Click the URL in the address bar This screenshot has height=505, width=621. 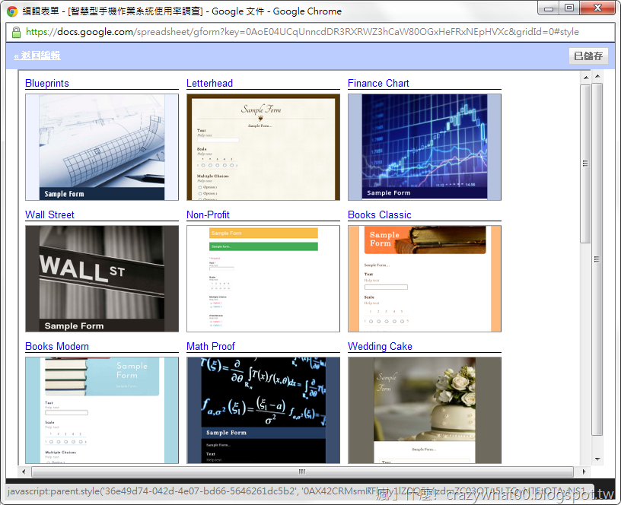coord(302,32)
